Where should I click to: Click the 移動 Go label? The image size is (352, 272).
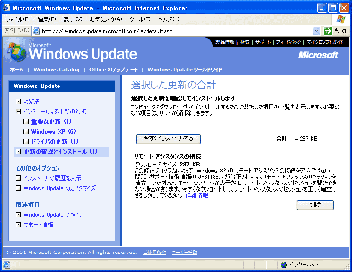click(x=340, y=31)
